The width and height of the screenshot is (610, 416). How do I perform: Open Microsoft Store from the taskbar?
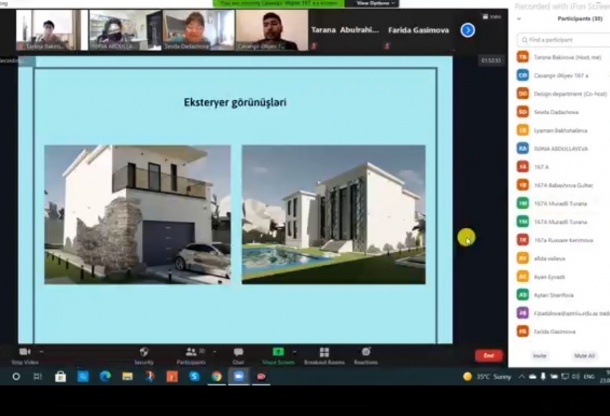(60, 376)
